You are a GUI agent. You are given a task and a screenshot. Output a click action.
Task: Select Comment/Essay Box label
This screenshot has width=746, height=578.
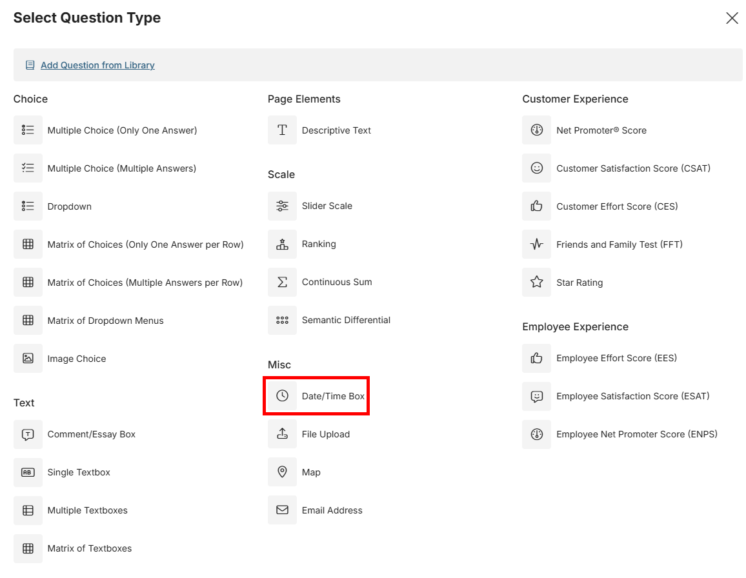92,434
